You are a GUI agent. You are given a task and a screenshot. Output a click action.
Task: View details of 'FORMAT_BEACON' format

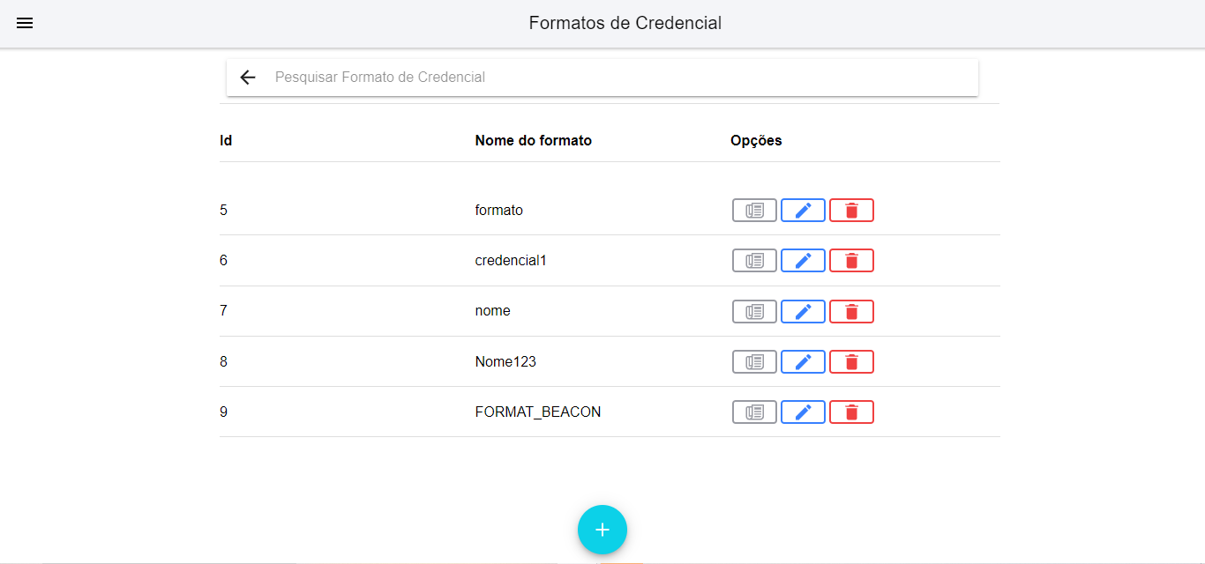pos(754,412)
